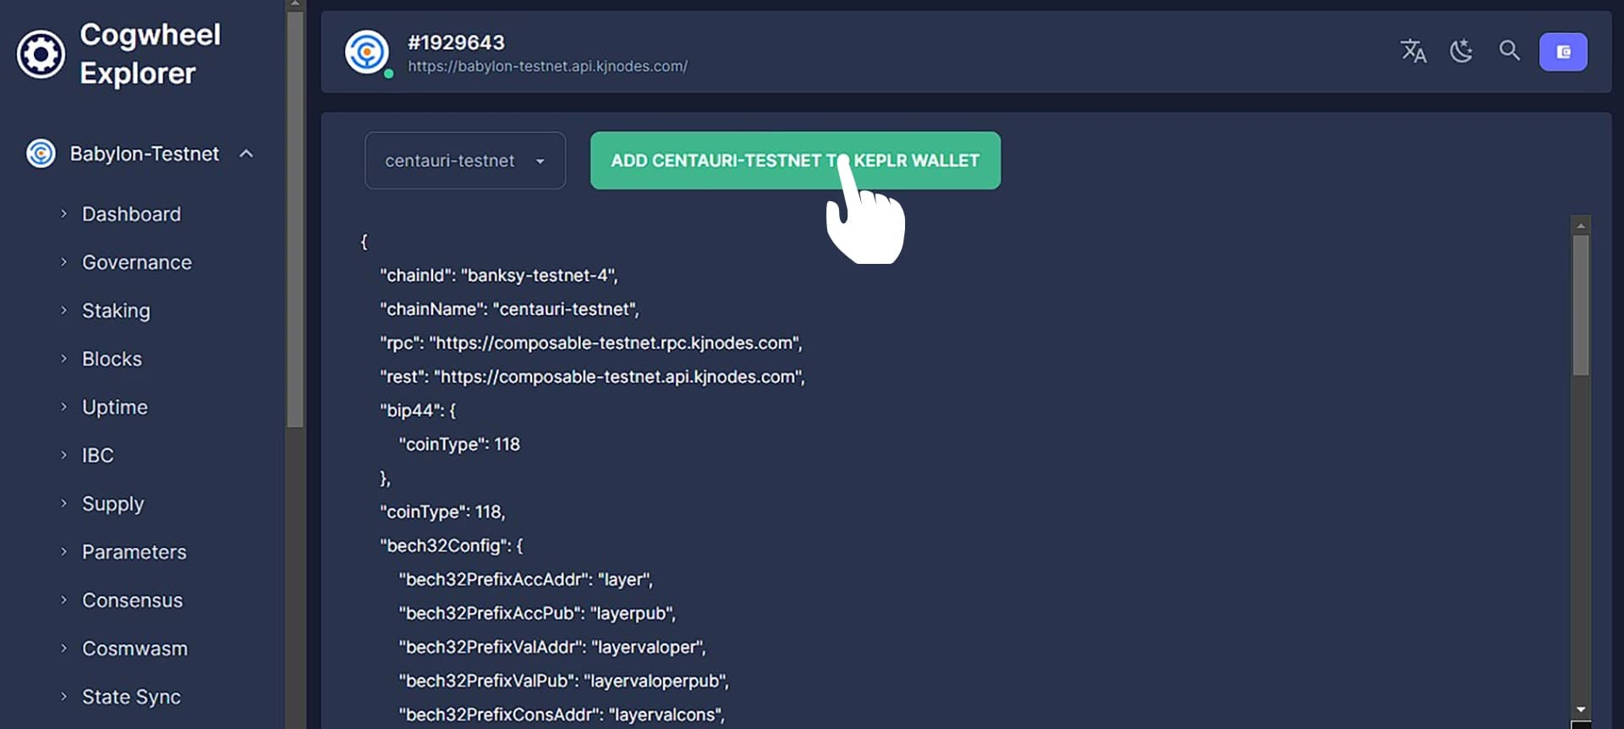The width and height of the screenshot is (1624, 729).
Task: Click JSON panel scroll up arrow
Action: tap(1580, 225)
